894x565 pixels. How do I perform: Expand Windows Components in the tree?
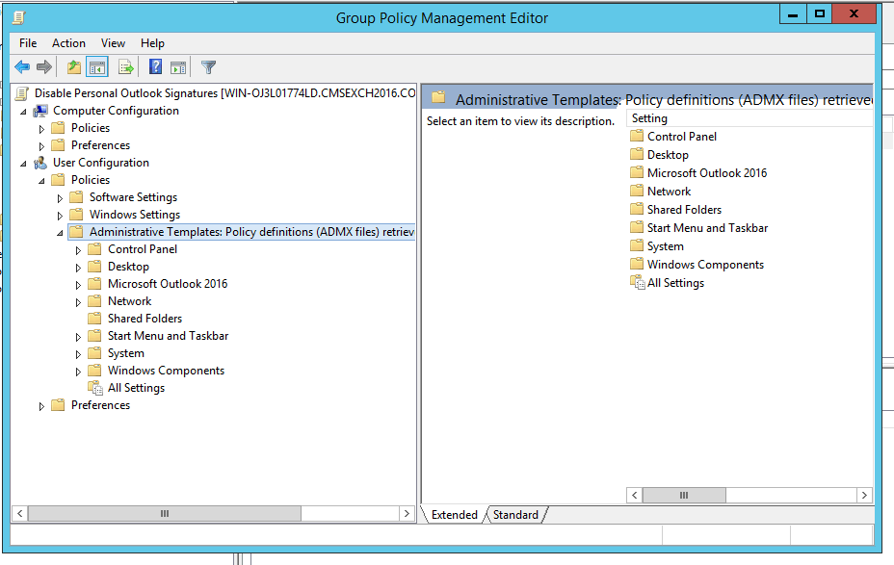[79, 371]
